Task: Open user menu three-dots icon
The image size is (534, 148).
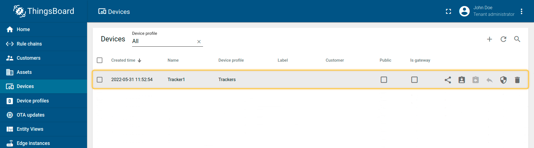Action: pos(521,11)
